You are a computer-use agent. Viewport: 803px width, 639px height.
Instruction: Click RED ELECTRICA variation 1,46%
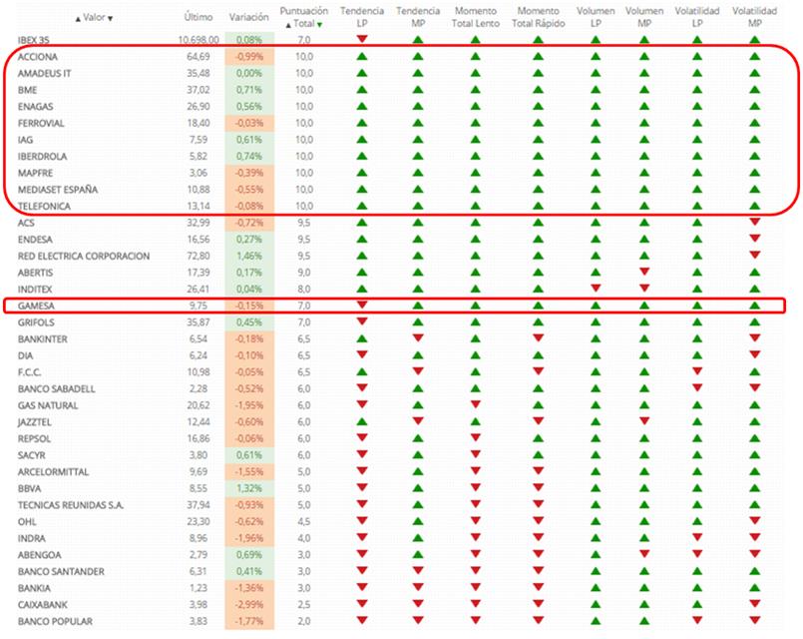249,256
